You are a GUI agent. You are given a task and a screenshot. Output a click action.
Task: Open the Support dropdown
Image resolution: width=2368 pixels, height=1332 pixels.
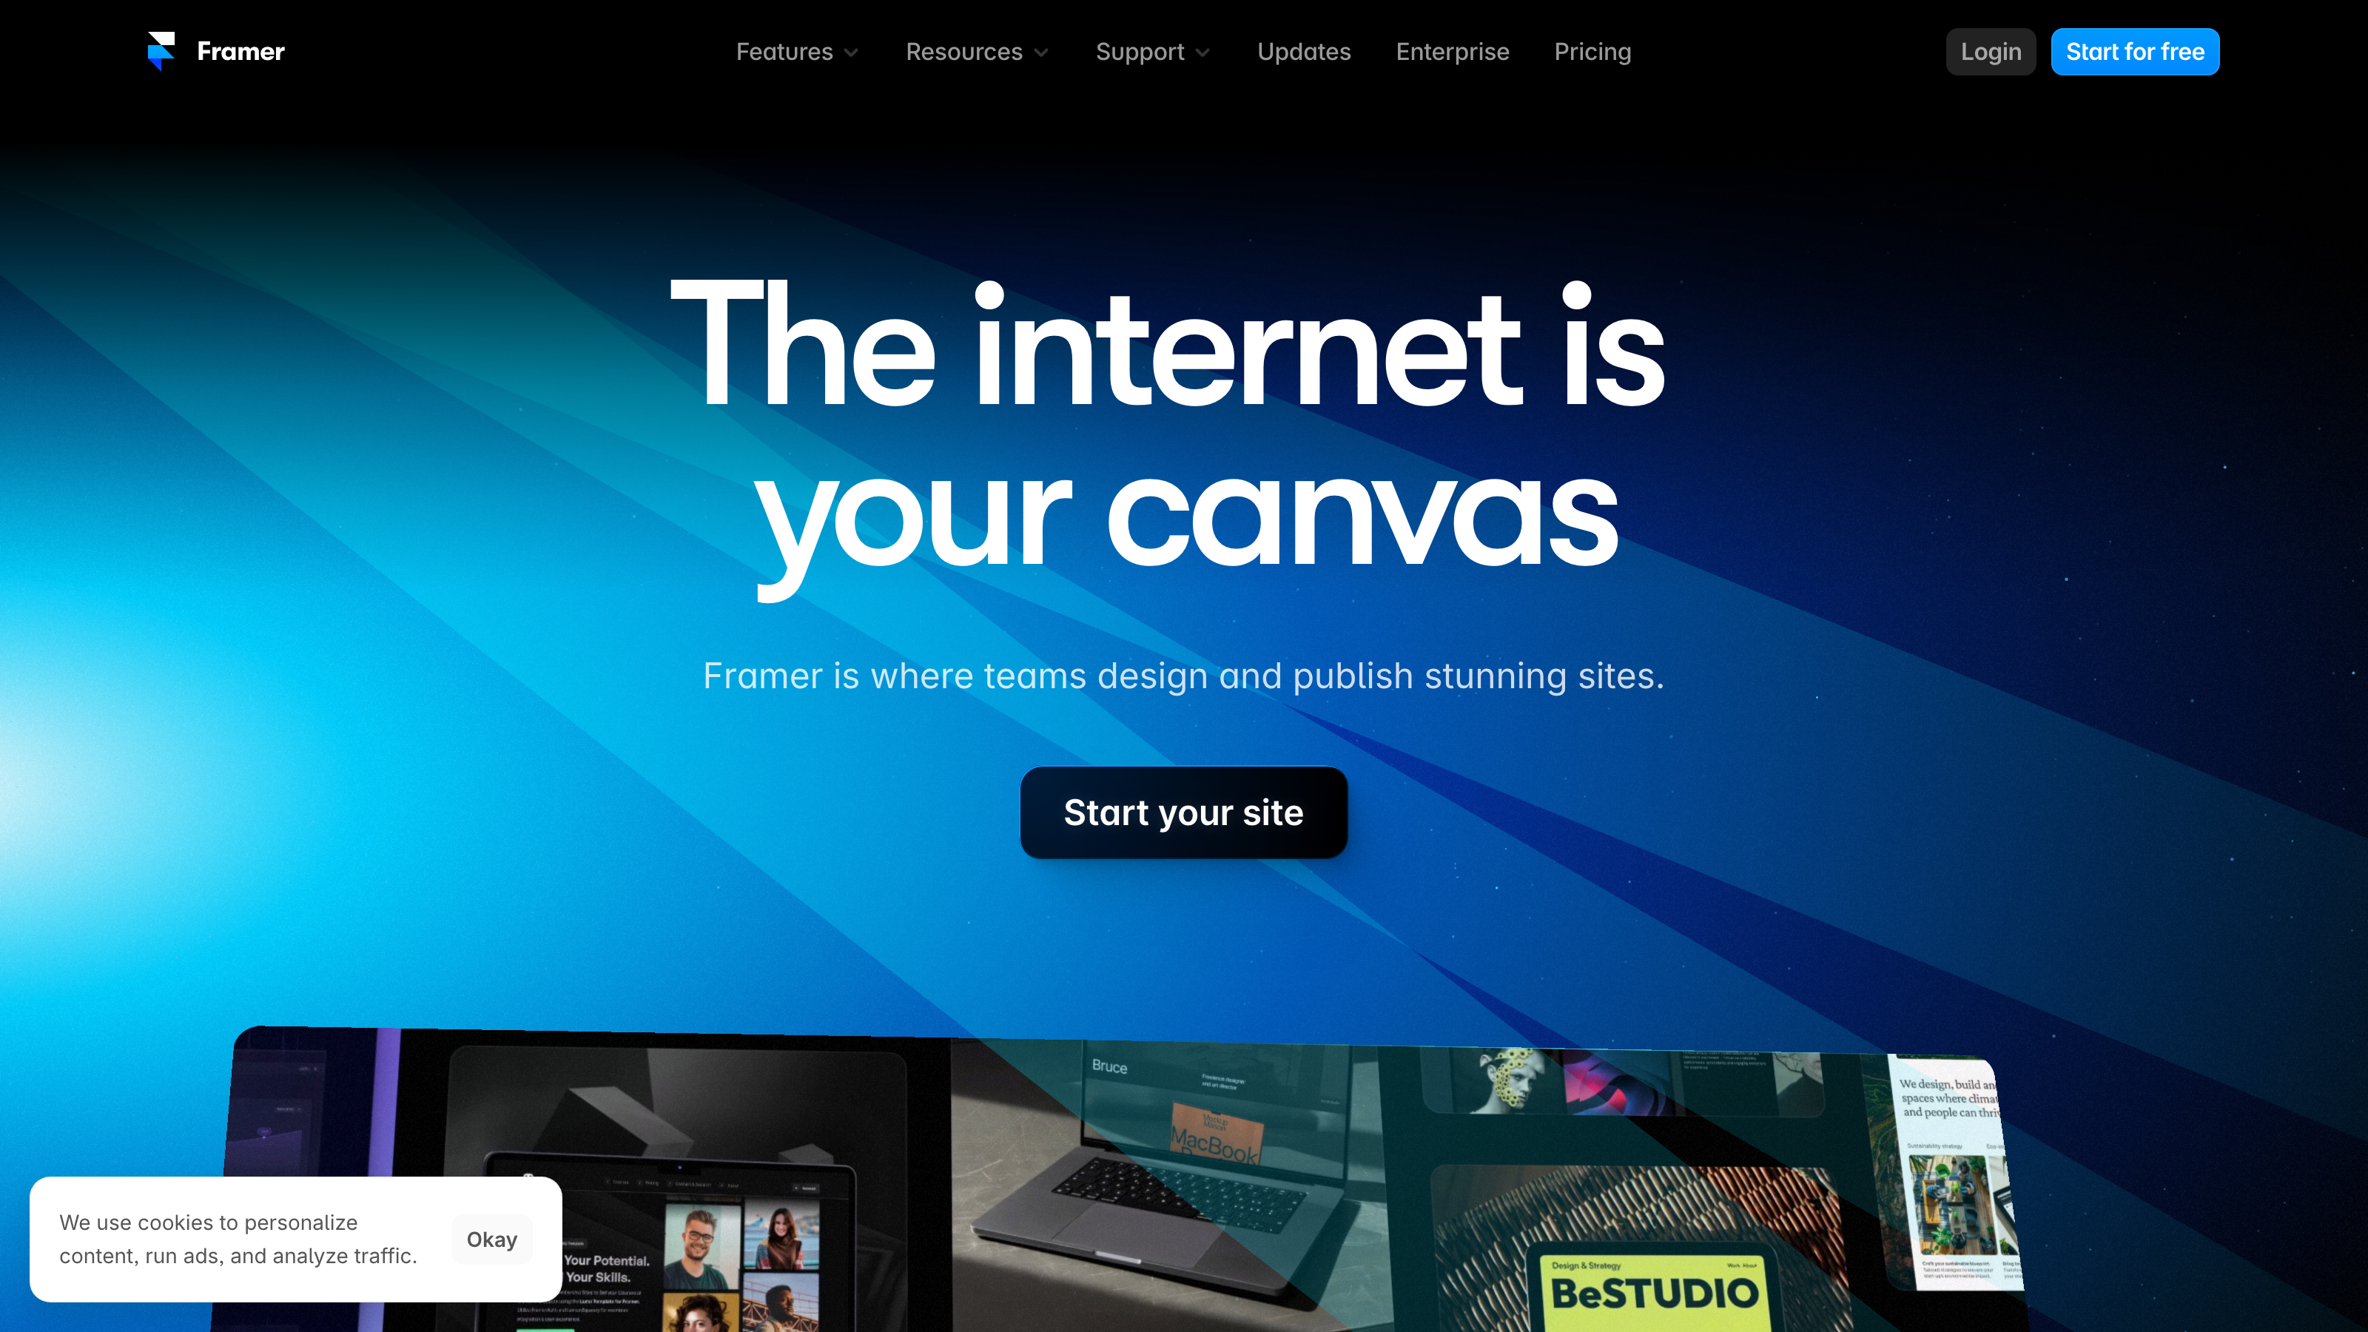point(1150,52)
